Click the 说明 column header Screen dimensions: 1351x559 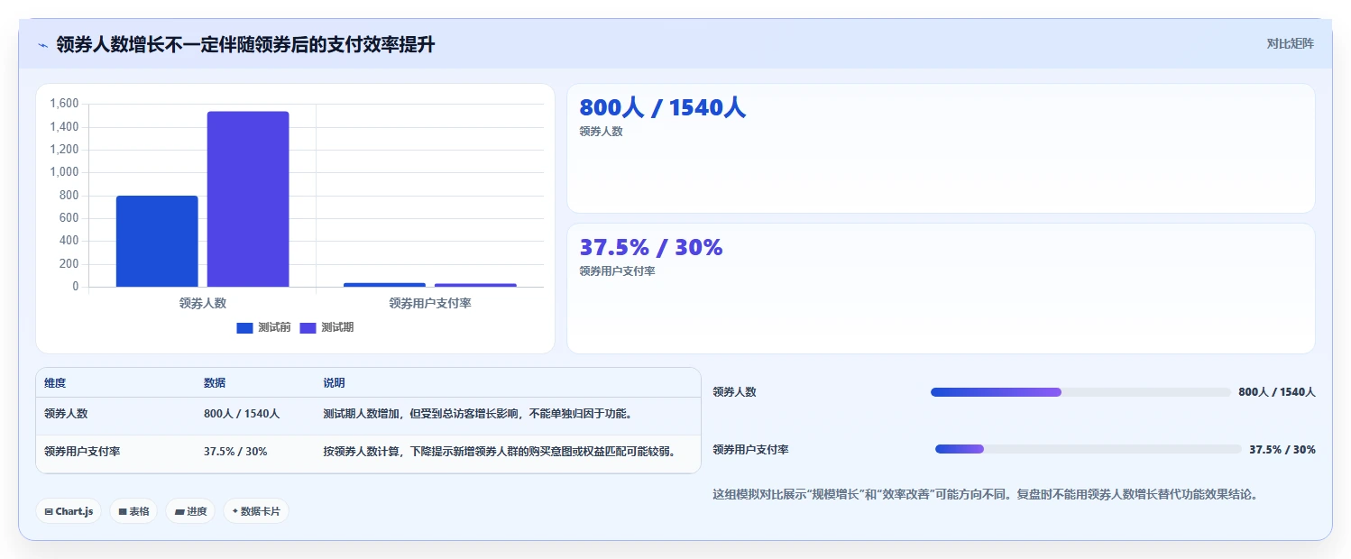coord(334,383)
